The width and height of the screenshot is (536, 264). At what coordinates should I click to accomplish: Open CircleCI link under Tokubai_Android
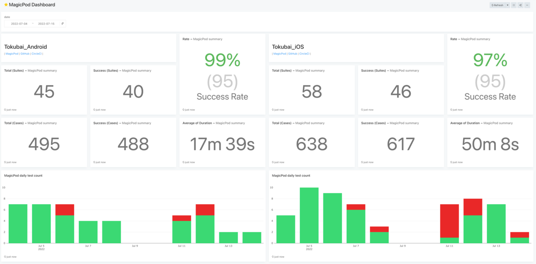(37, 54)
